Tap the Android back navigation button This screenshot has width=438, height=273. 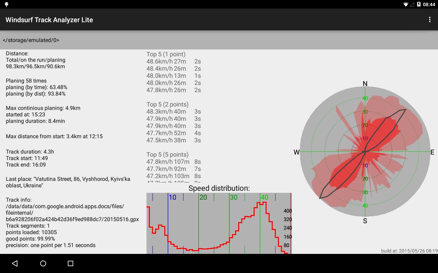point(14,263)
